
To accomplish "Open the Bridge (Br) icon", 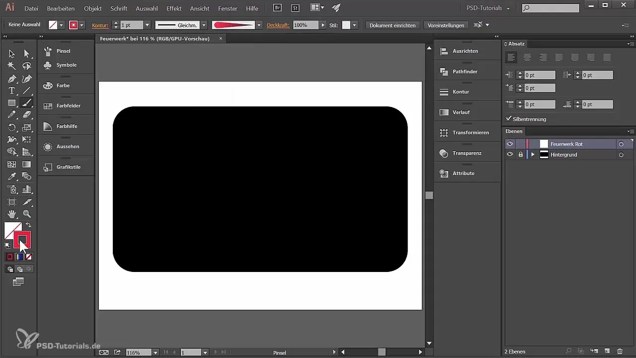I will 278,8.
